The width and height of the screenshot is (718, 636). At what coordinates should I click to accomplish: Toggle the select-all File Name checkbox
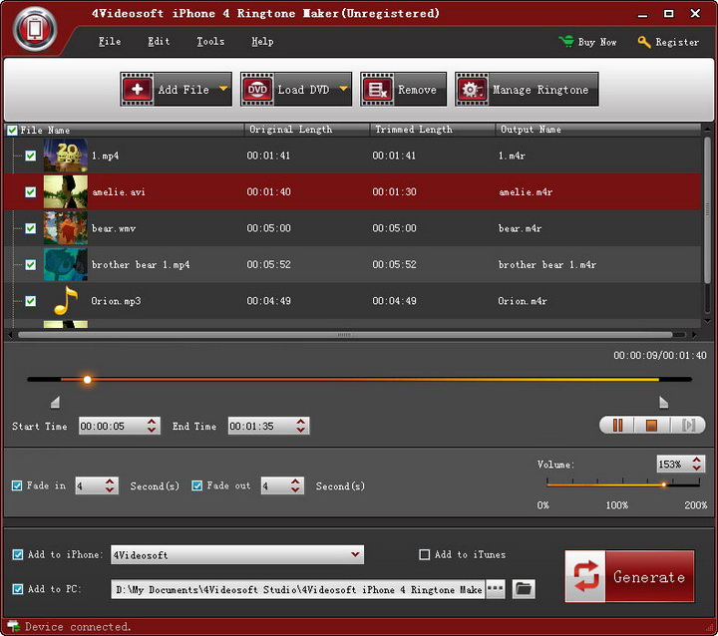(x=12, y=130)
